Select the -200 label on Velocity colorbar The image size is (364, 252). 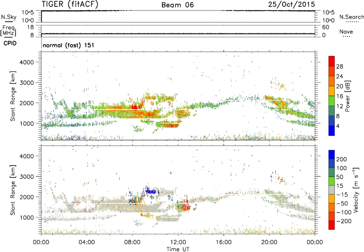pos(344,222)
